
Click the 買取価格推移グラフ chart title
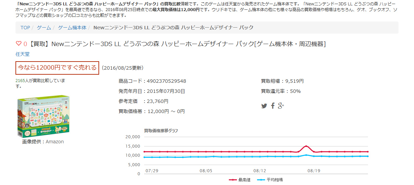pos(161,131)
